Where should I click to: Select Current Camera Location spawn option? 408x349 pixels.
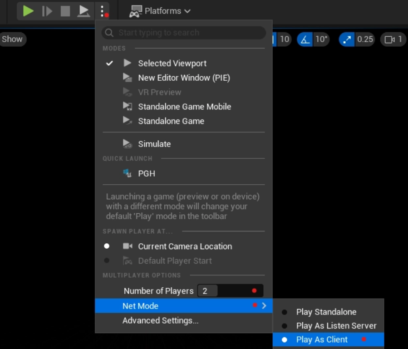point(184,246)
